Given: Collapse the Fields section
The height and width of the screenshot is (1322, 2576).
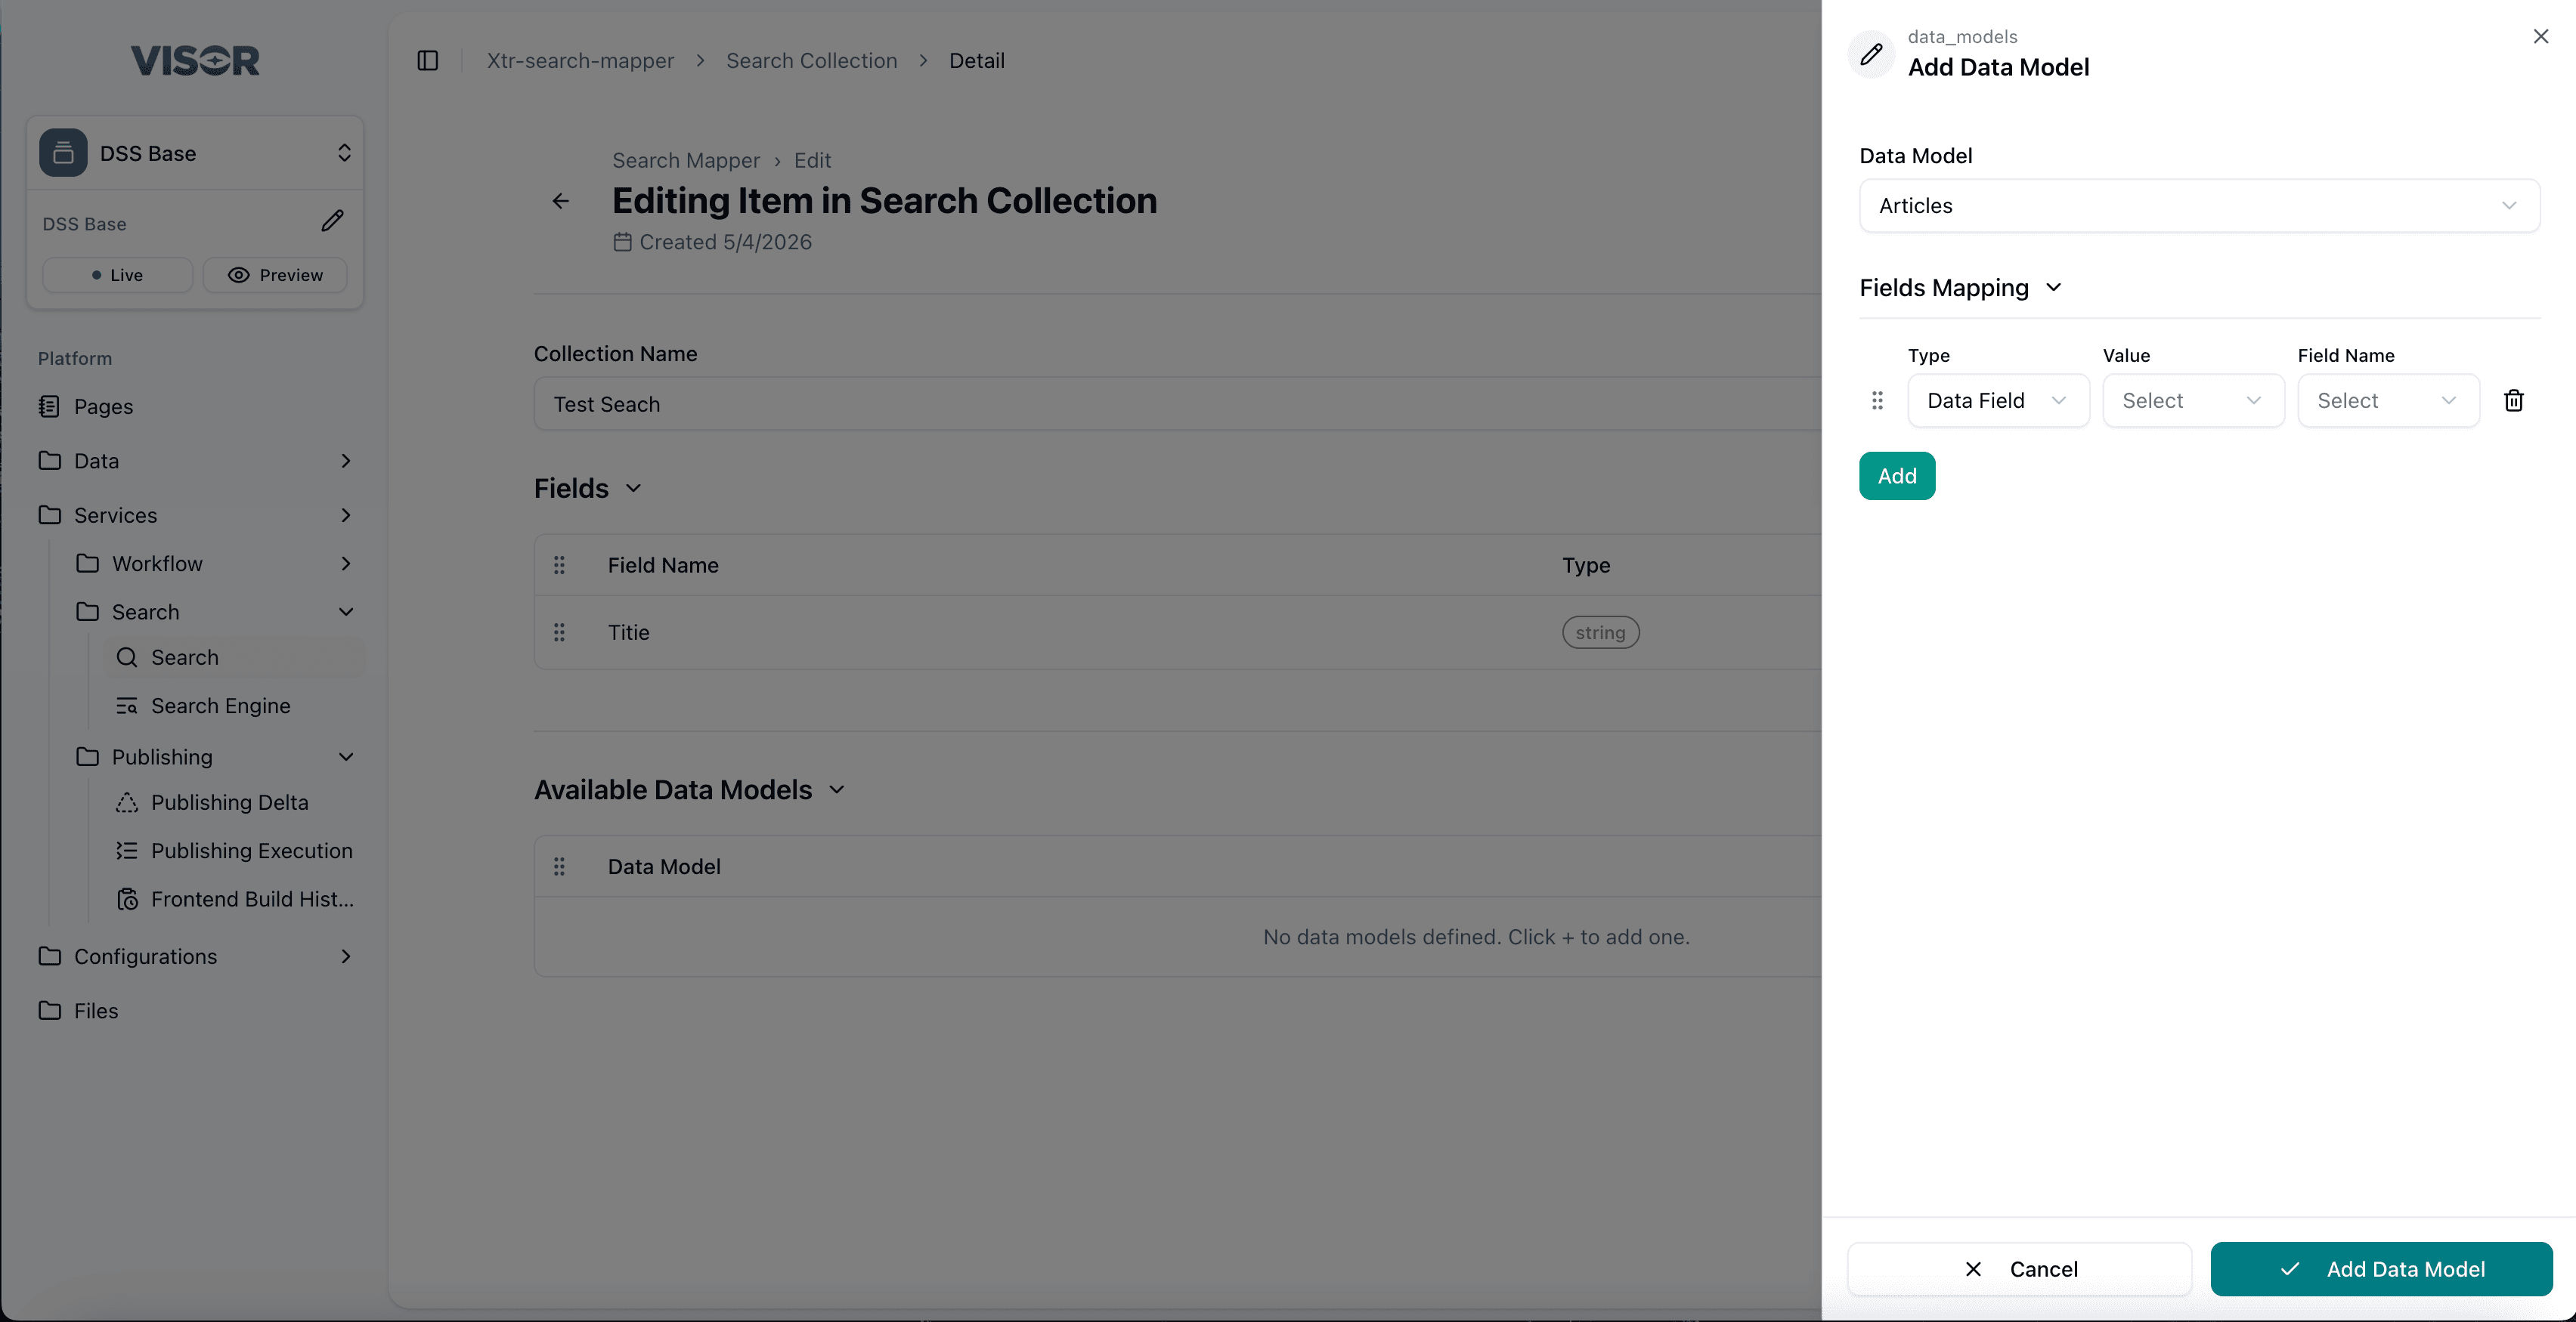Looking at the screenshot, I should point(633,488).
